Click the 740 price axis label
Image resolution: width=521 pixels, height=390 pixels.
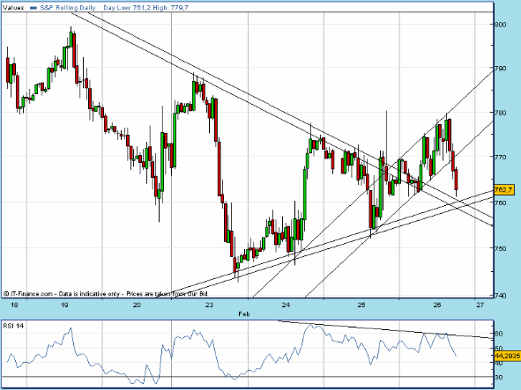click(500, 295)
